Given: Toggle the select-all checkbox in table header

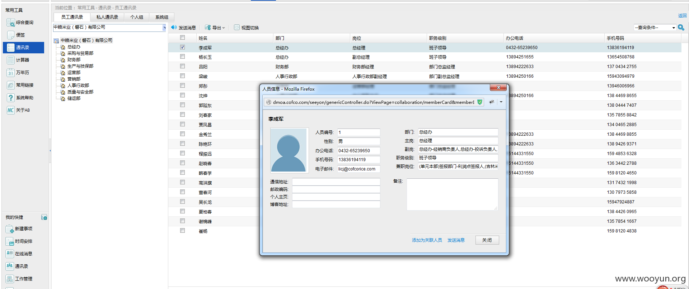Looking at the screenshot, I should (182, 38).
